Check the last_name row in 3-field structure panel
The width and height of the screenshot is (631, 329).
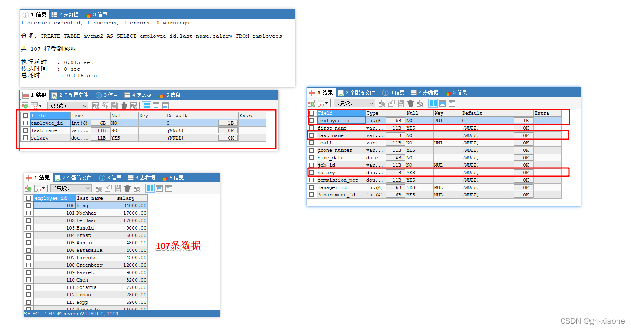point(25,130)
